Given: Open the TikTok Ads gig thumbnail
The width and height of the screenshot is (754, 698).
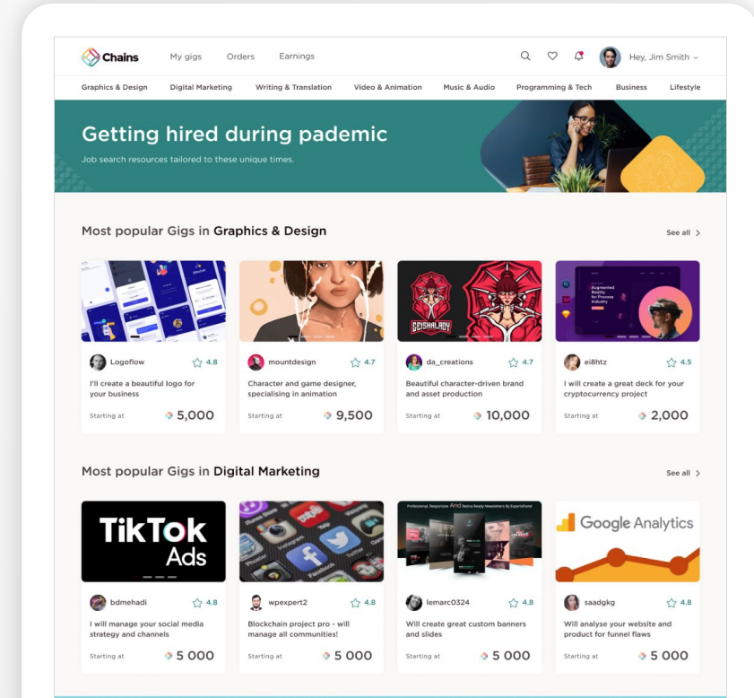Looking at the screenshot, I should (x=153, y=541).
